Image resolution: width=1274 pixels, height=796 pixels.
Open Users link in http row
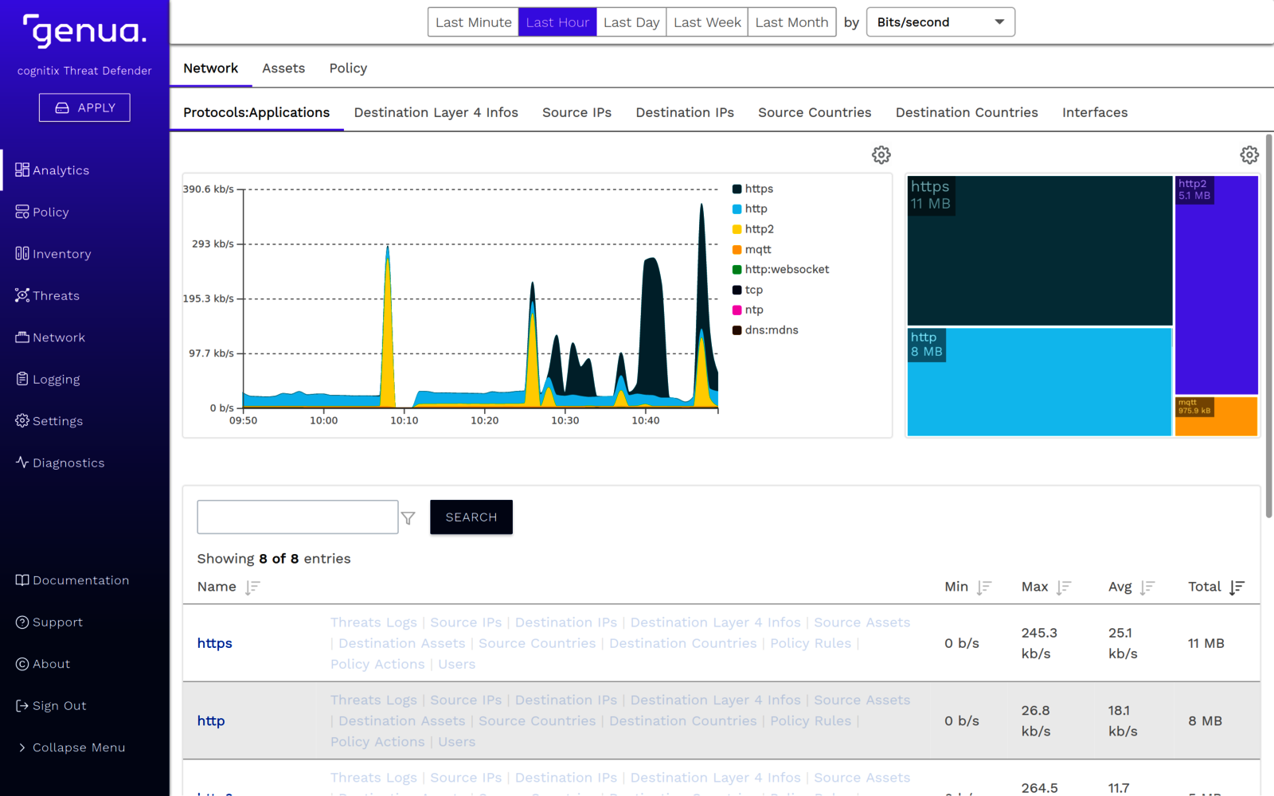(456, 742)
